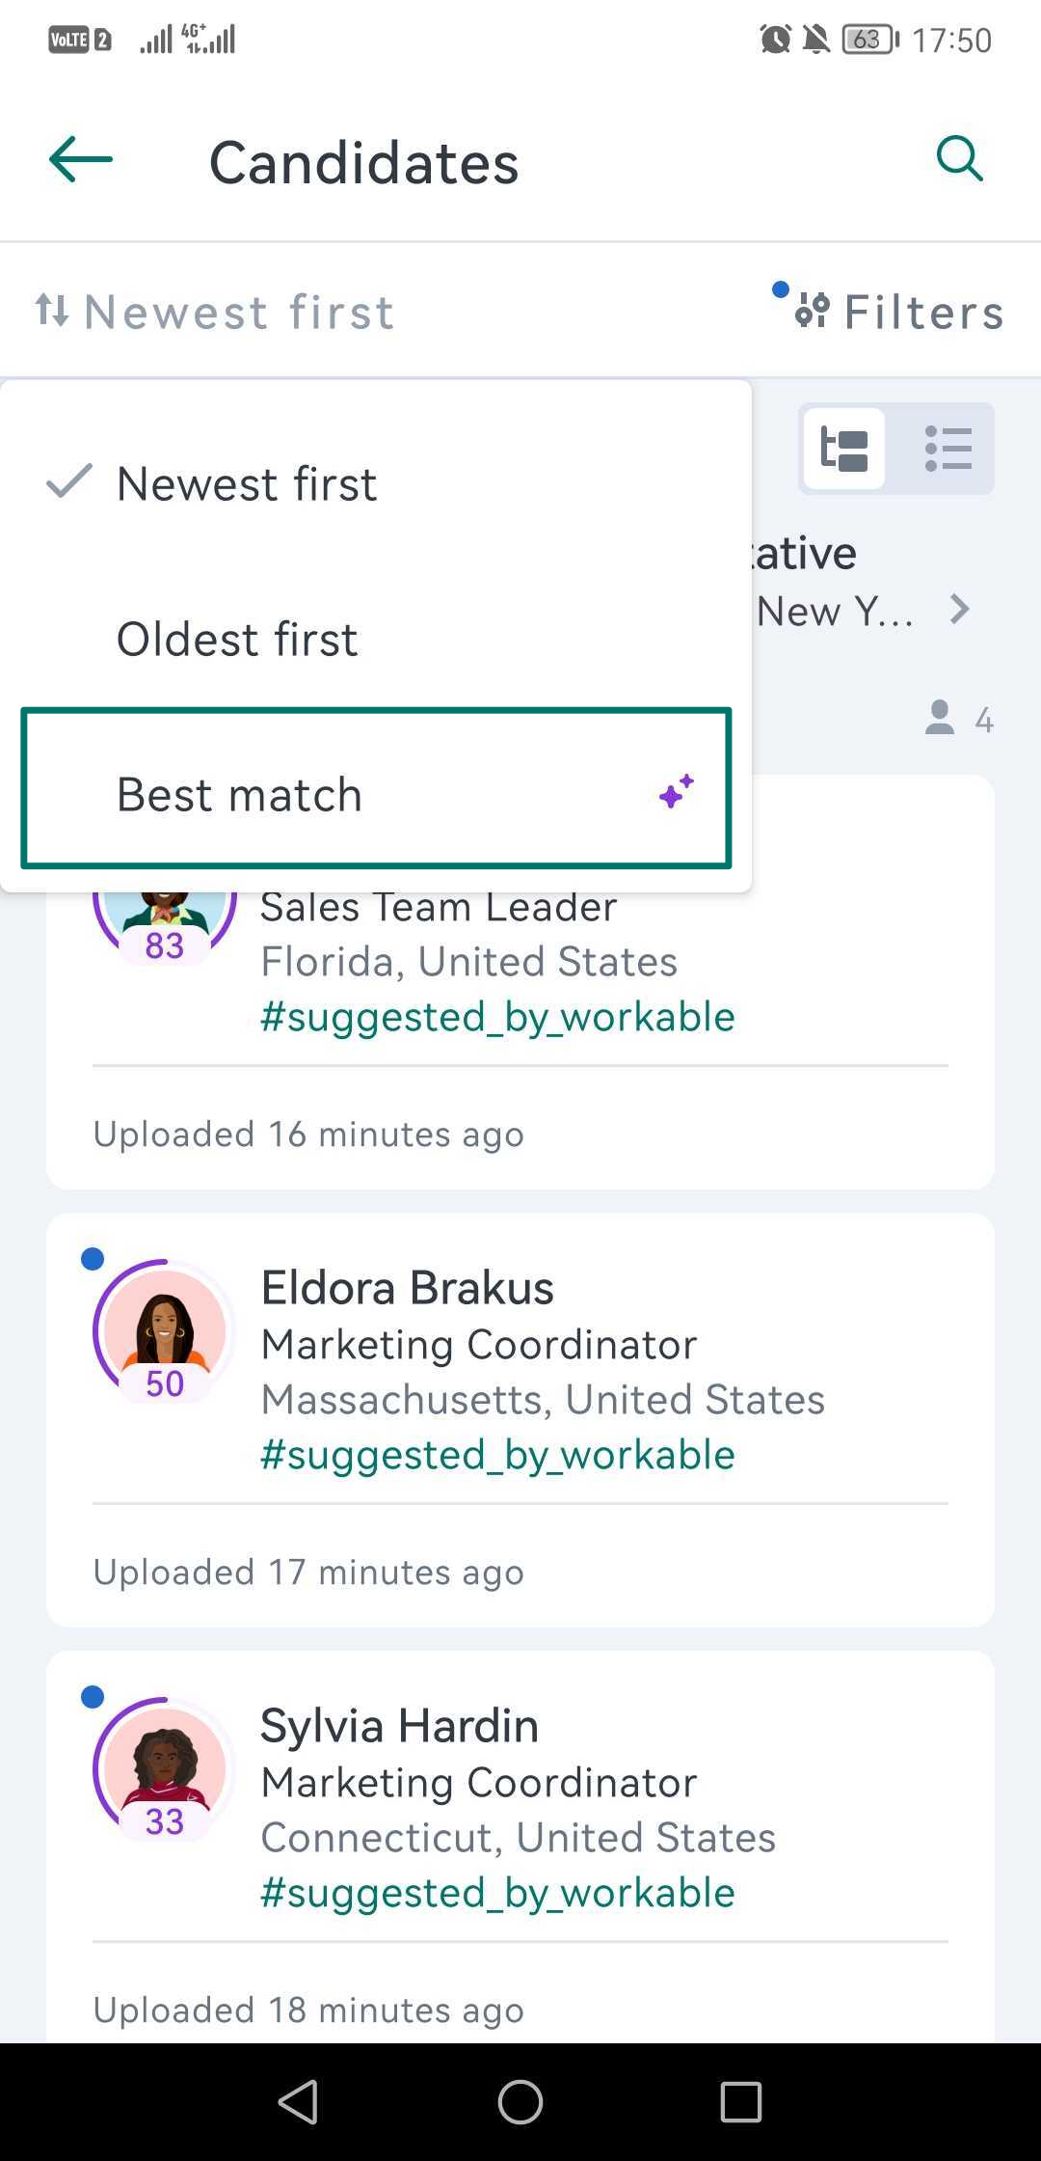The height and width of the screenshot is (2161, 1041).
Task: Tap Eldora Brakus's #suggested_by_workable tag
Action: 497,1455
